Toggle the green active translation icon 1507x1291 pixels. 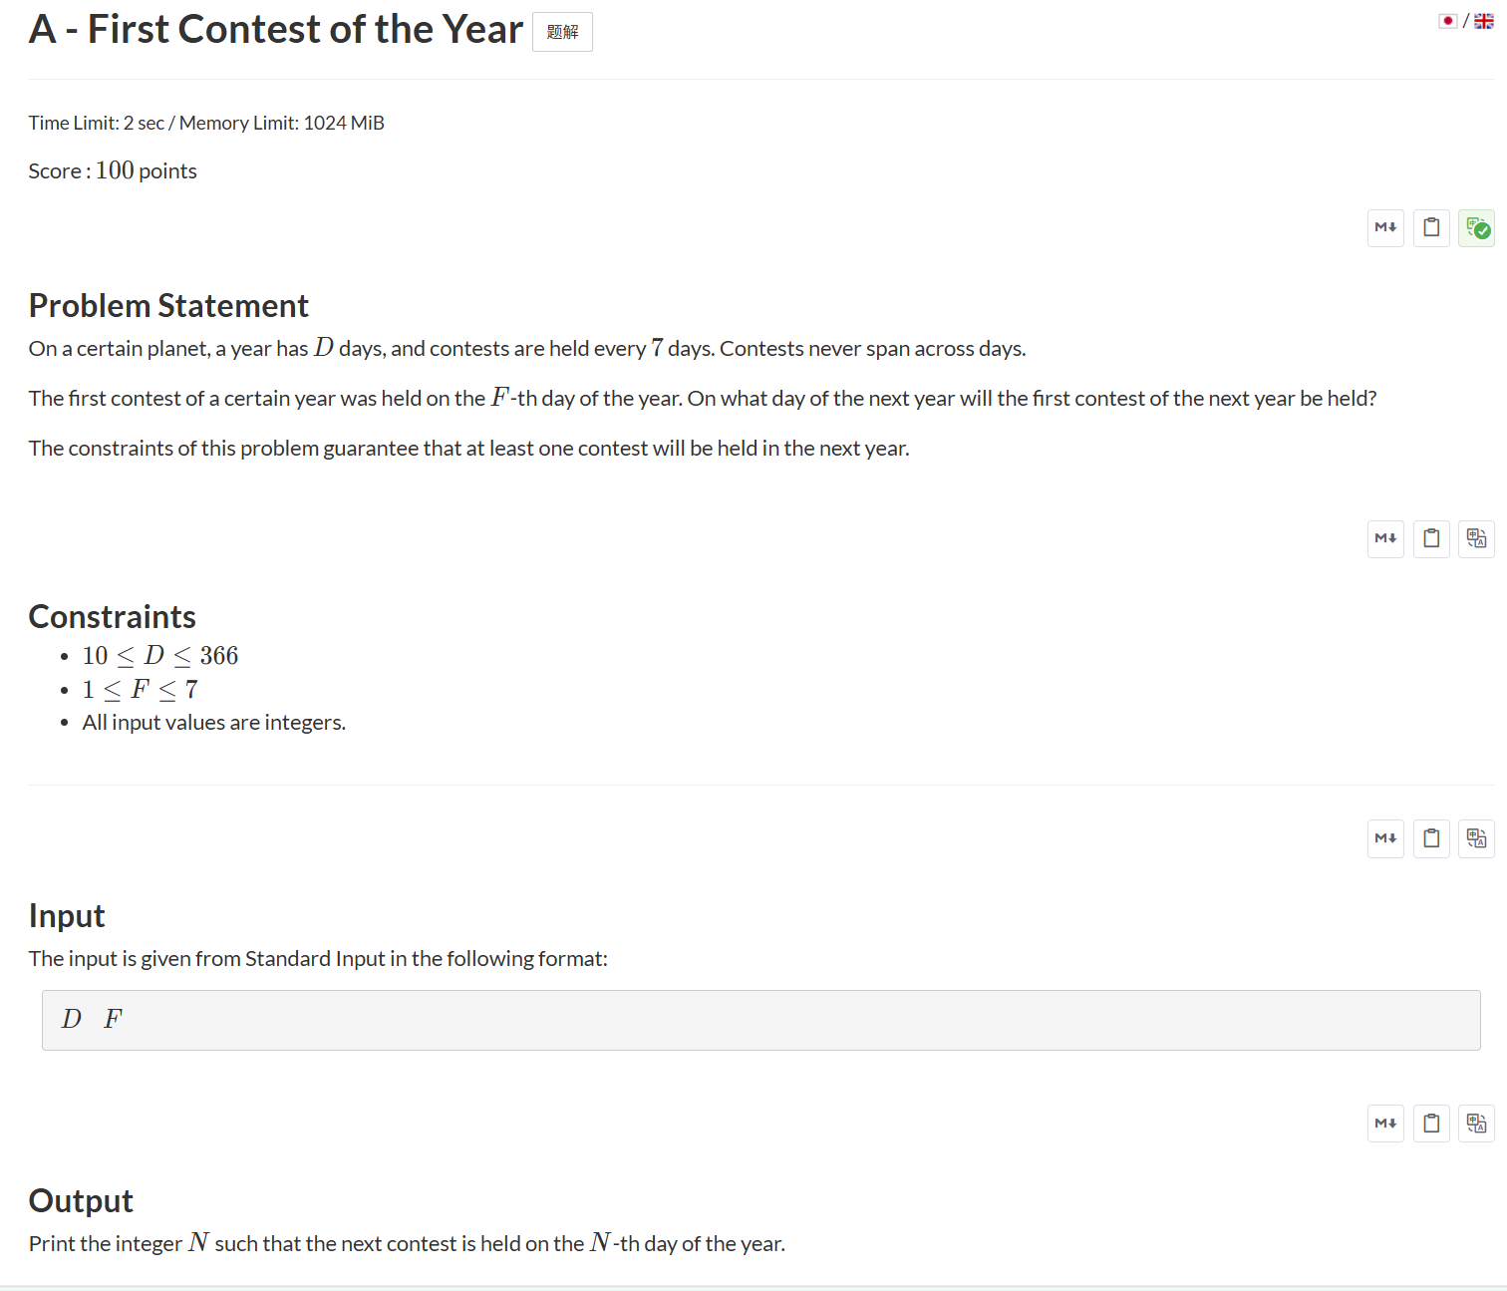[1476, 227]
